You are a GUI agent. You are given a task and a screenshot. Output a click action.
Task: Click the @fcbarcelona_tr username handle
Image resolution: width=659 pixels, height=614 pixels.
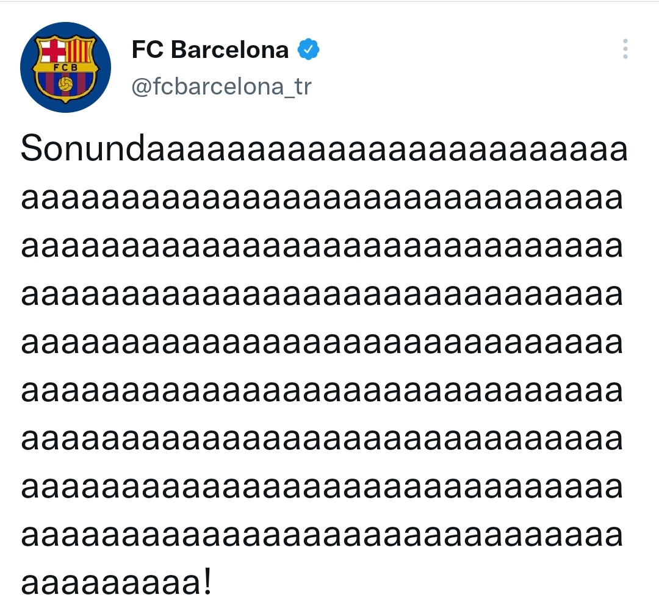coord(220,87)
